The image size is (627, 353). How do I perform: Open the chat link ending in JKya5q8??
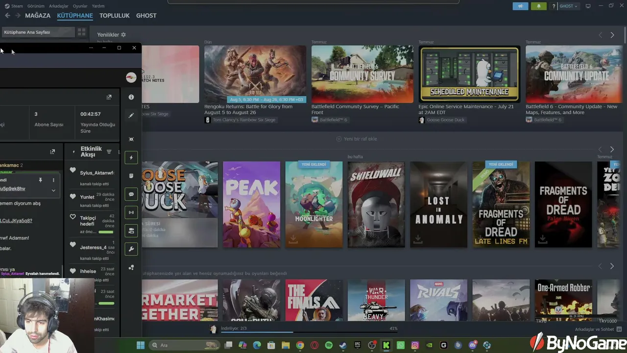16,221
